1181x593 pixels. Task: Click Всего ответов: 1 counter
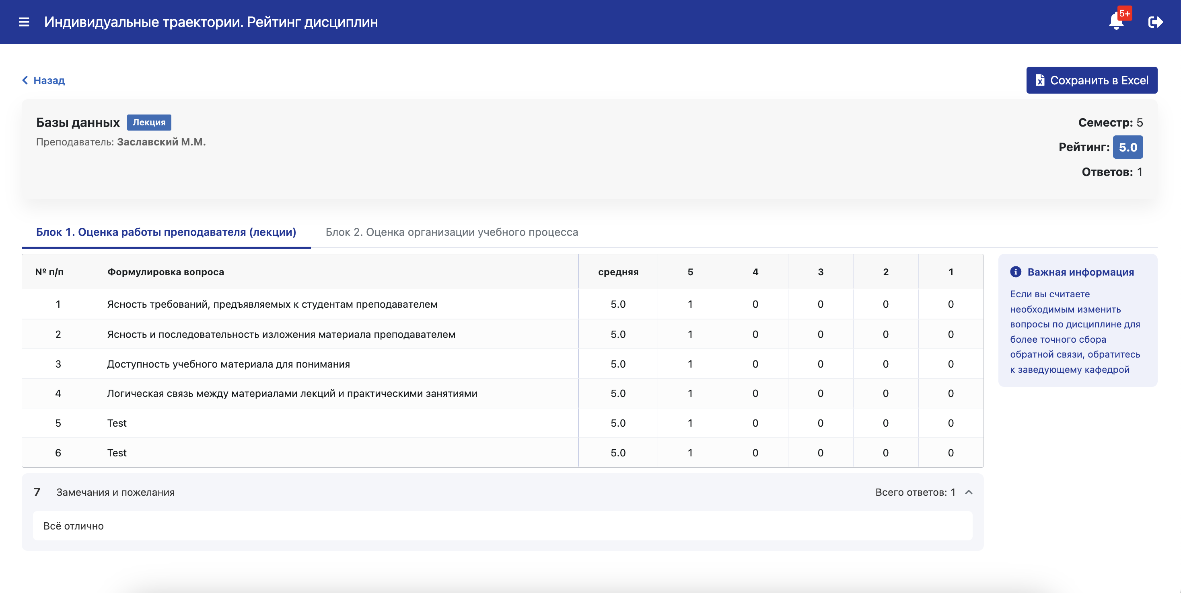click(x=915, y=492)
